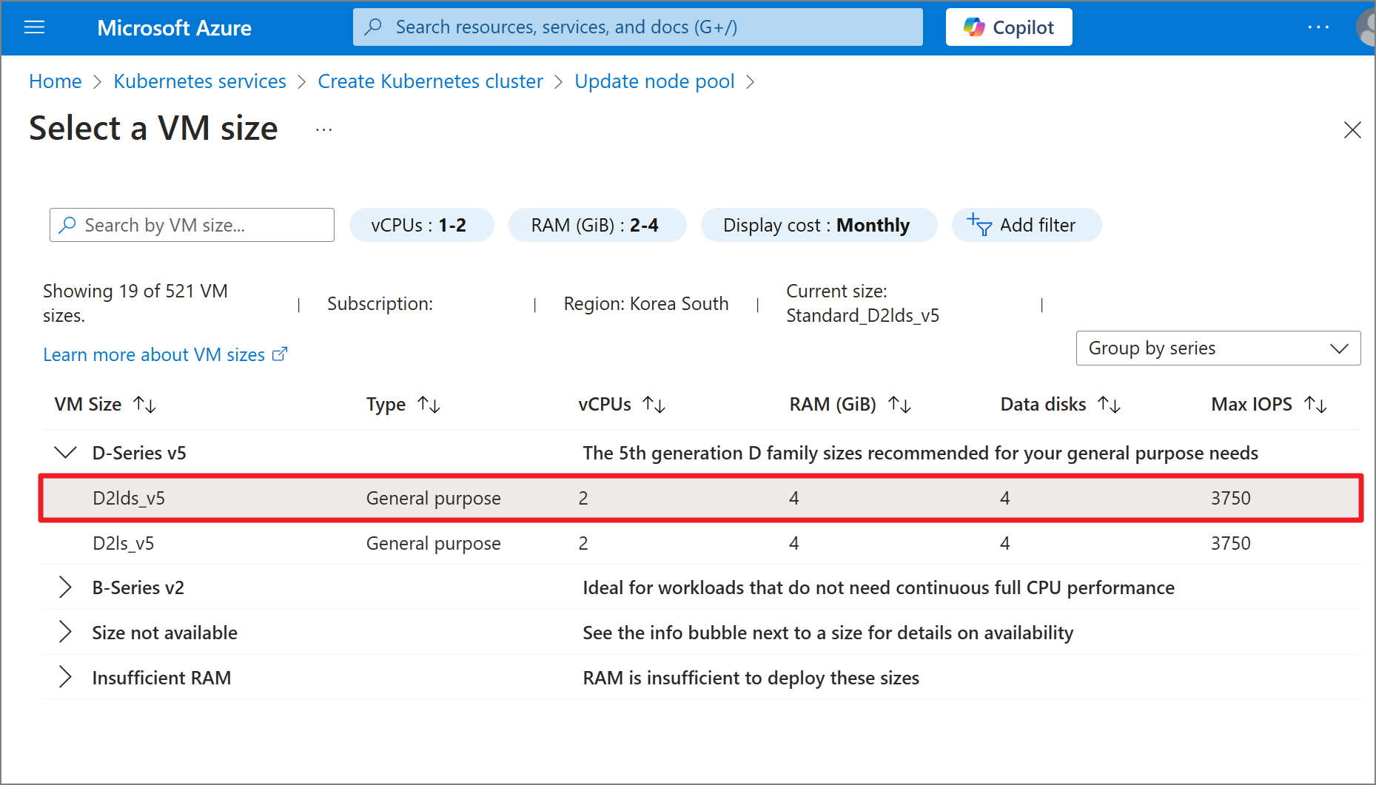Click General purpose in D2lds_v5 row
Image resolution: width=1376 pixels, height=785 pixels.
[x=433, y=499]
